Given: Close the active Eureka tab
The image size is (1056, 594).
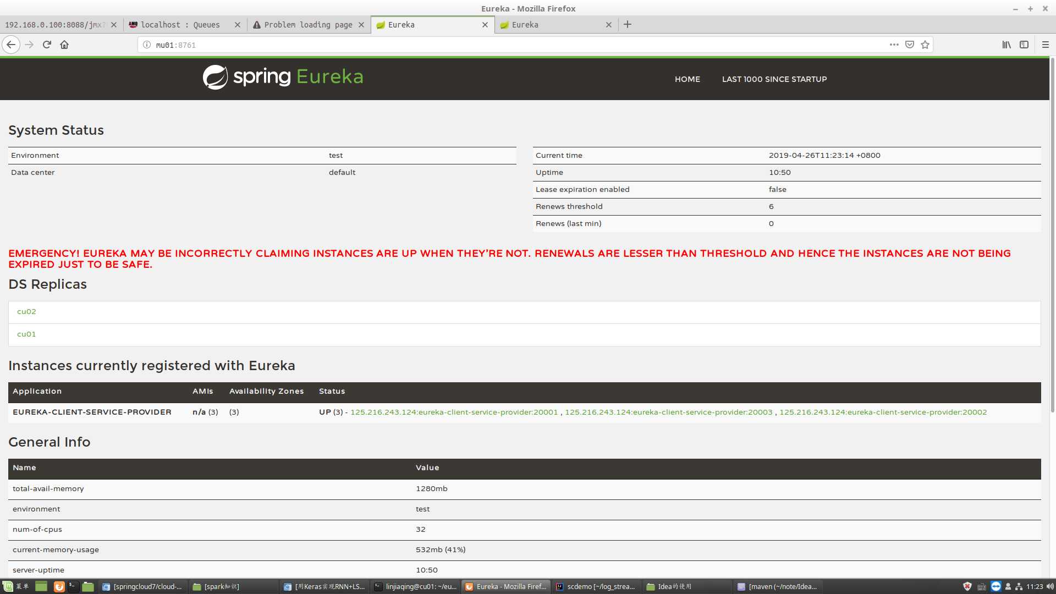Looking at the screenshot, I should click(x=485, y=25).
